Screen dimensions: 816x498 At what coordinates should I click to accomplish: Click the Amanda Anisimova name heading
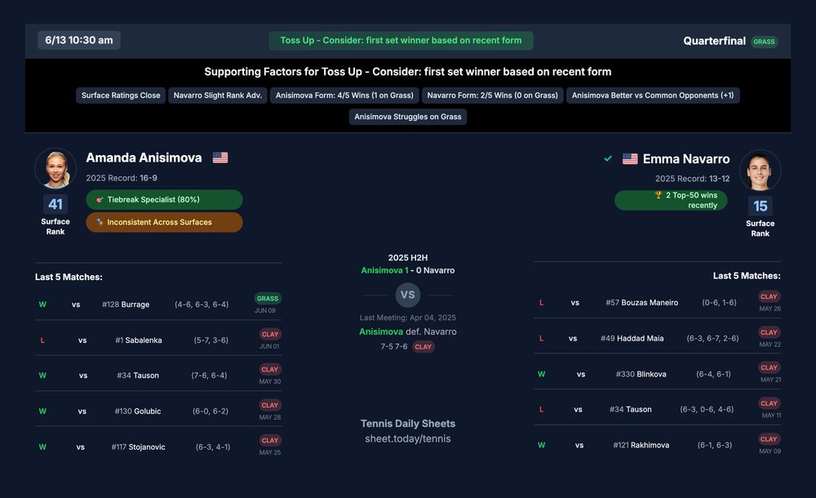(x=144, y=158)
